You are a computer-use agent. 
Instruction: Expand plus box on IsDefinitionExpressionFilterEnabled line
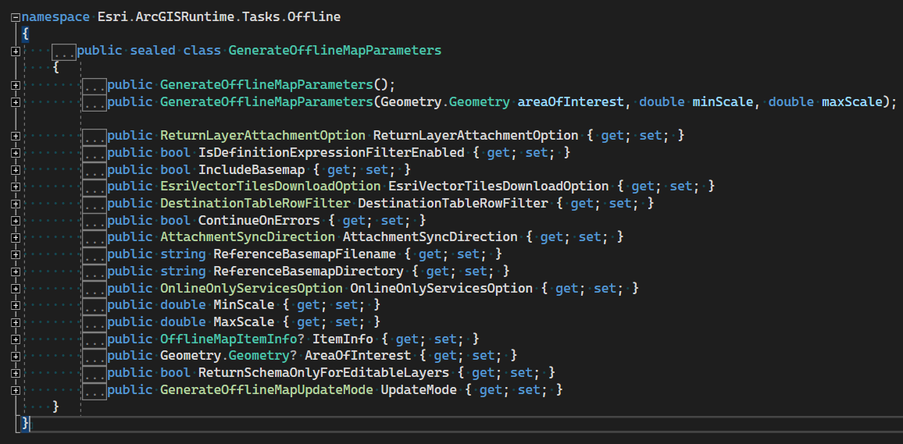(x=16, y=153)
